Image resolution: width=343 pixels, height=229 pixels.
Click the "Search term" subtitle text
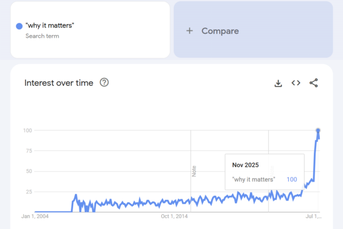point(42,36)
